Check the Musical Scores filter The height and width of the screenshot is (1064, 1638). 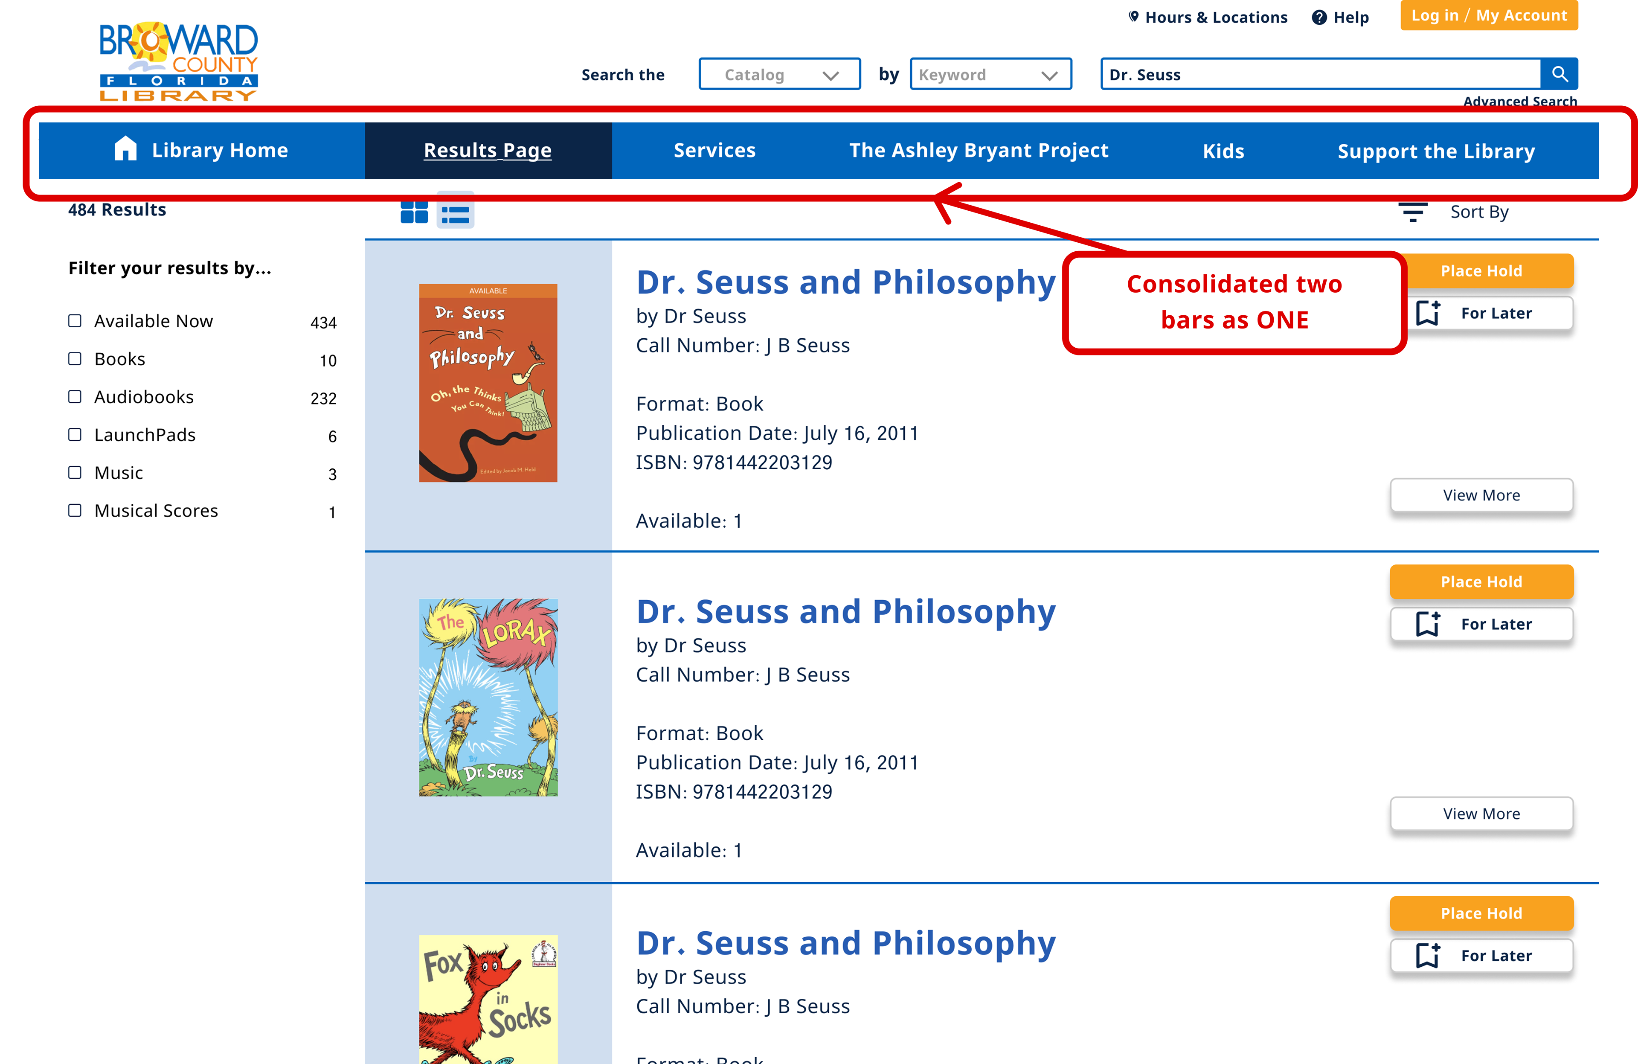75,510
